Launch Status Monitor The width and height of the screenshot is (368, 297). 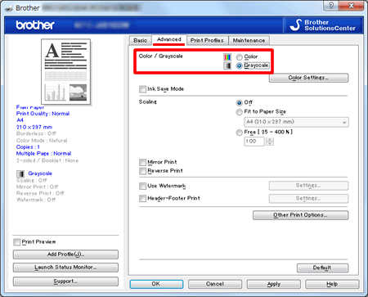tap(65, 268)
